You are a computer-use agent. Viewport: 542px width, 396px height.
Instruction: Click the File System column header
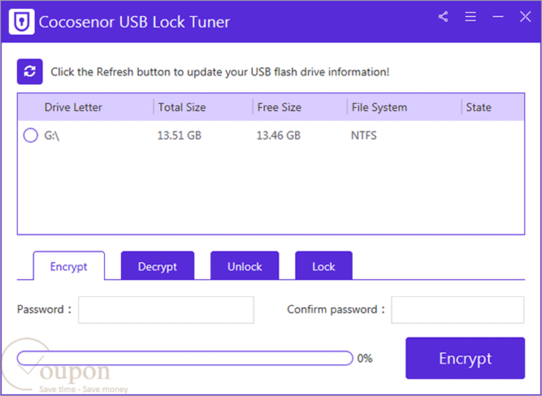click(x=379, y=107)
